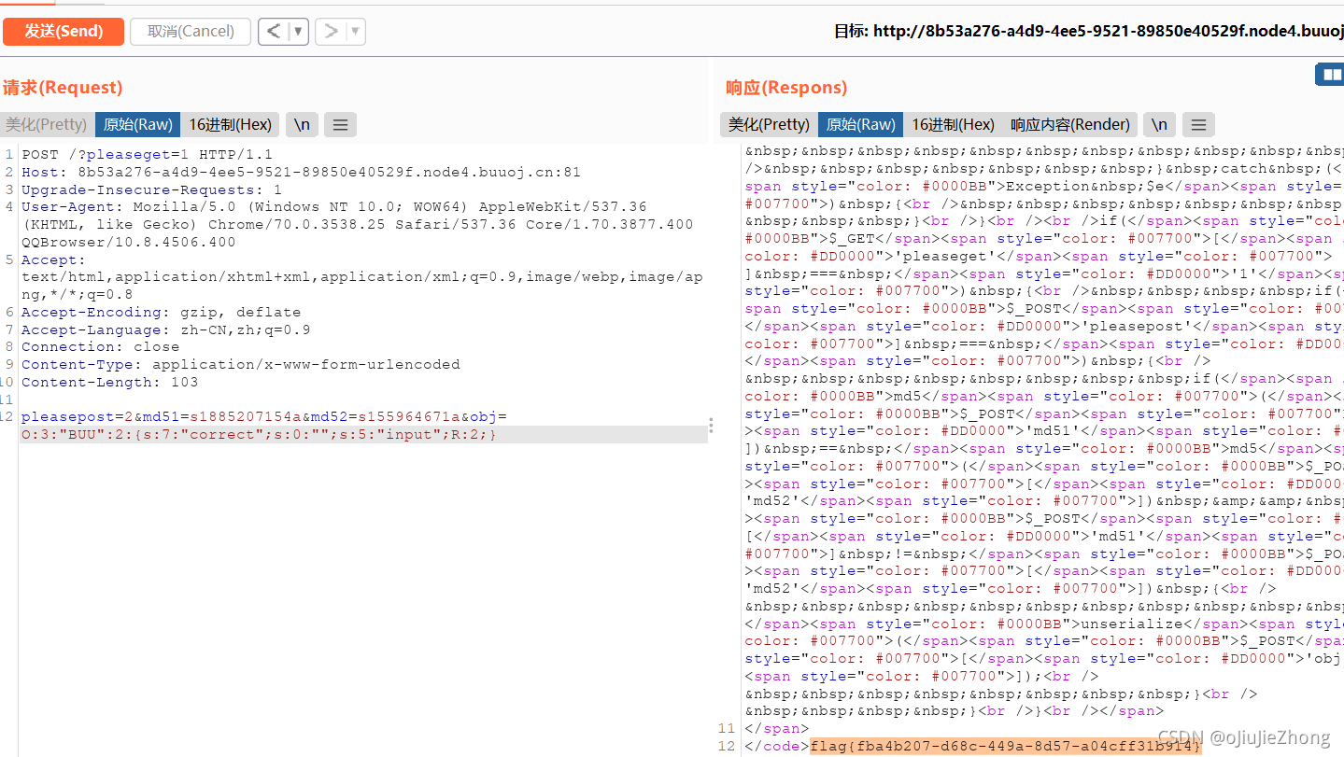Click the Content-Type header line
Screen dimensions: 1344x757
click(x=240, y=364)
